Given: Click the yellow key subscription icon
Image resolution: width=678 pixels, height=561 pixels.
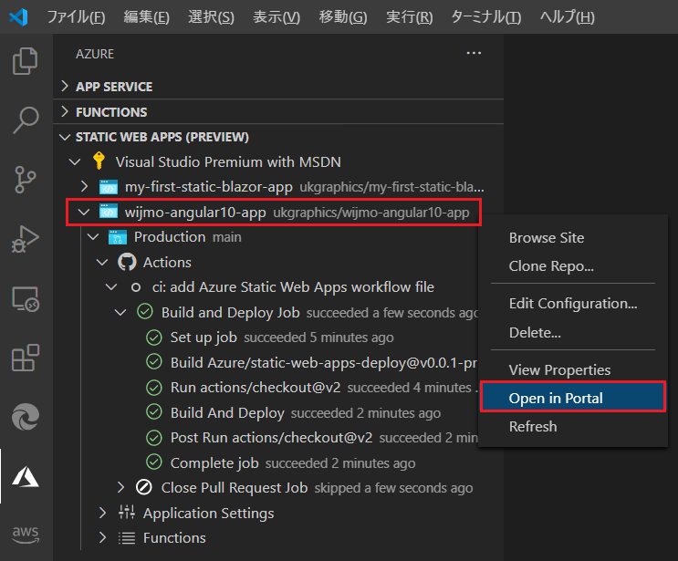Looking at the screenshot, I should 99,161.
